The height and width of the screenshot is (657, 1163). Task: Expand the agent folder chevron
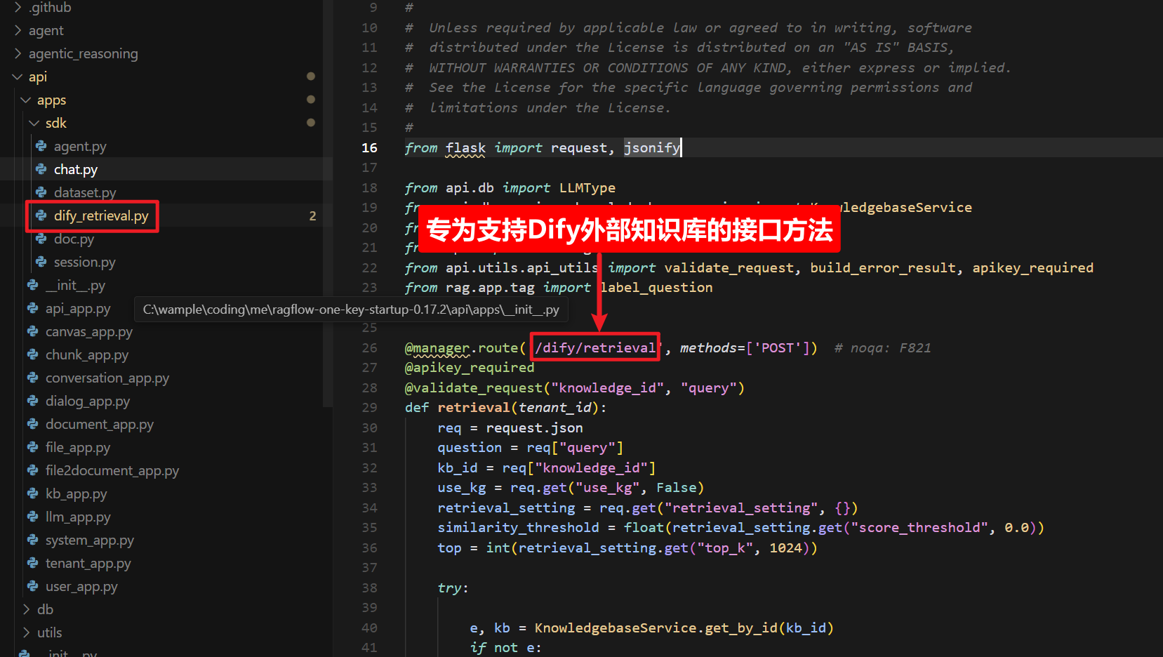click(18, 30)
